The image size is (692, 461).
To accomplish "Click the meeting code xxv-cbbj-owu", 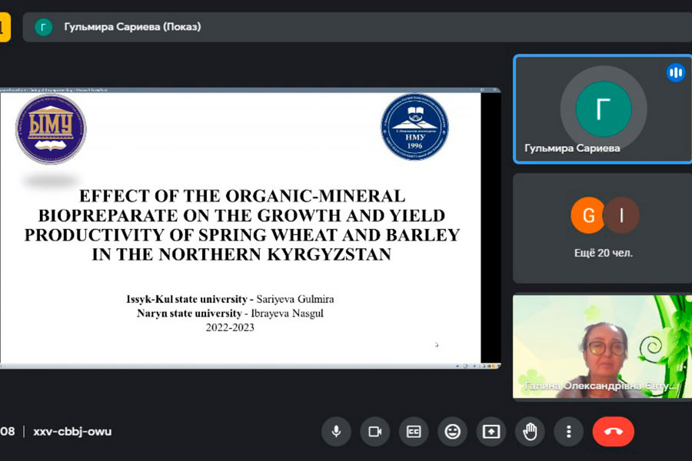I will pyautogui.click(x=72, y=431).
